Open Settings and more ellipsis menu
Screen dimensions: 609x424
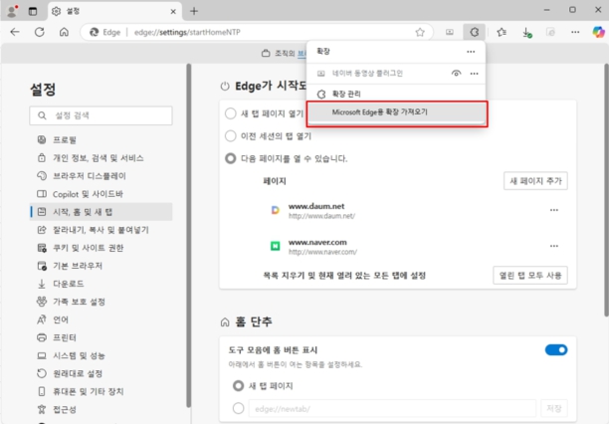575,32
